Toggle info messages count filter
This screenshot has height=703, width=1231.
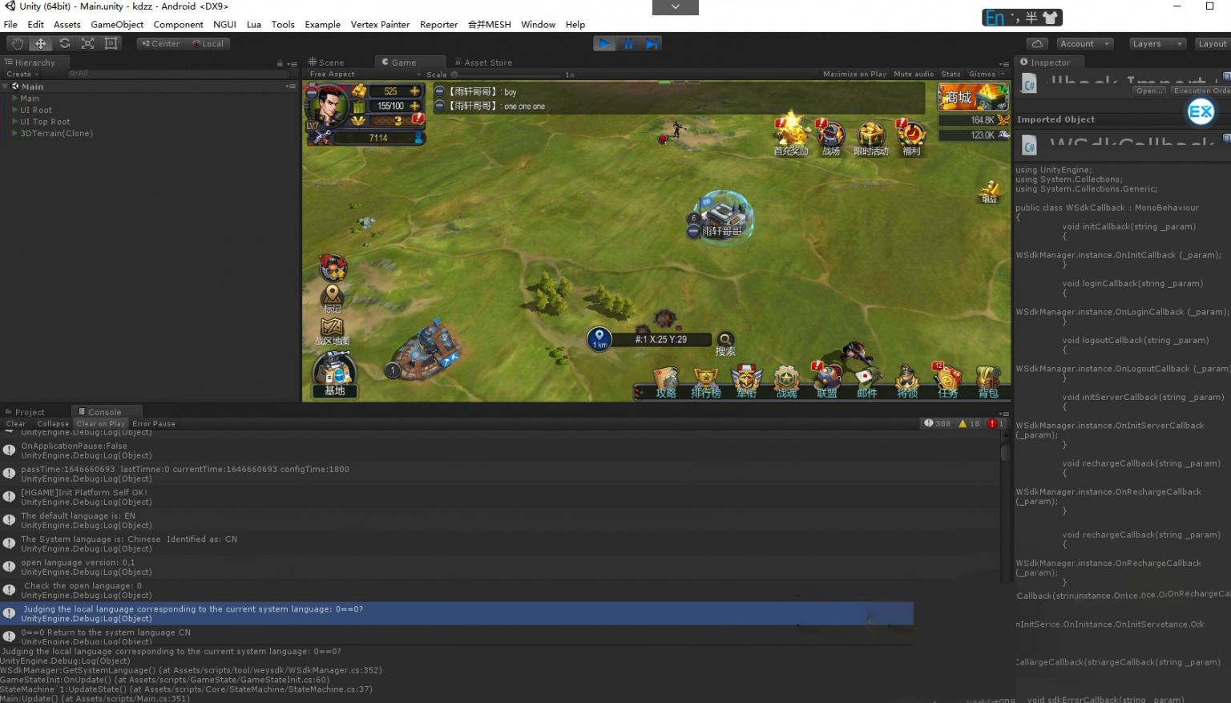click(x=937, y=423)
